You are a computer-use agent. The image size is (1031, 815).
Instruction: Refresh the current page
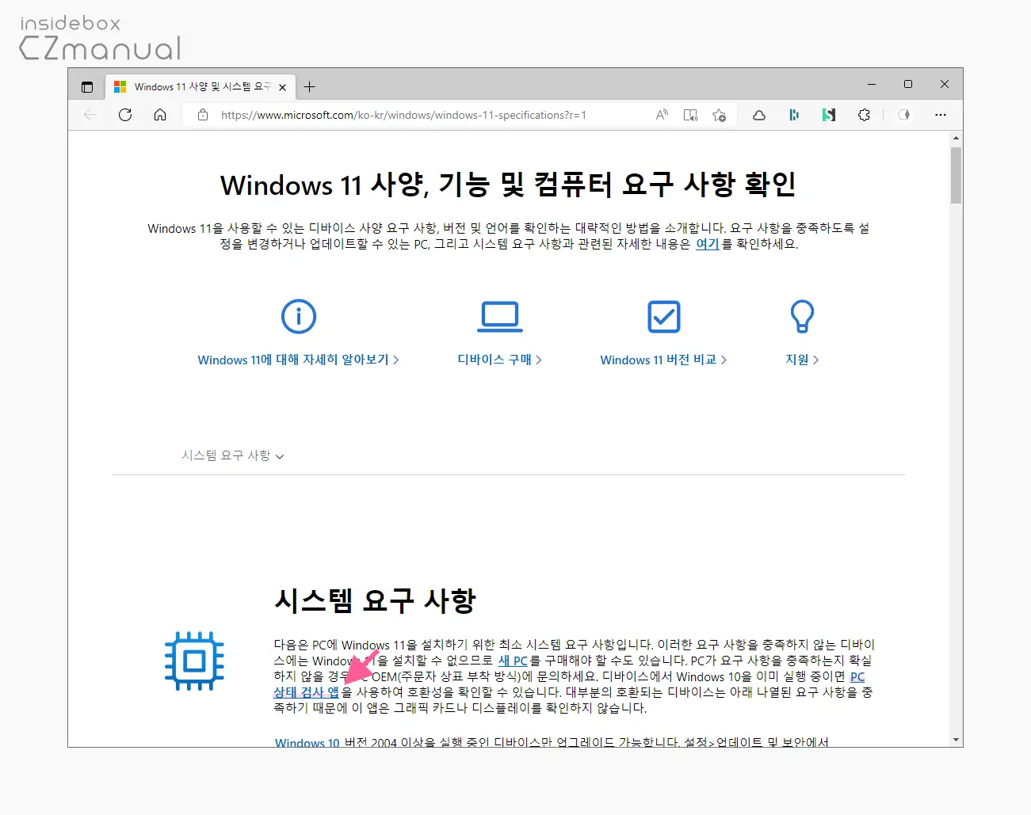click(x=125, y=115)
